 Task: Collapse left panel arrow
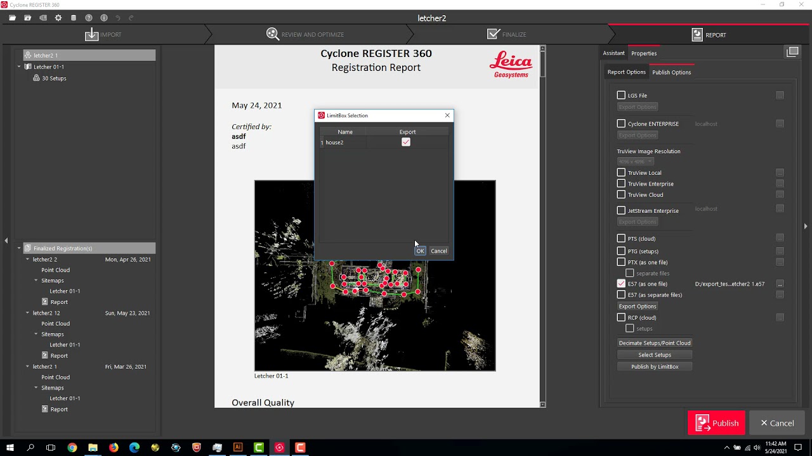pos(6,240)
